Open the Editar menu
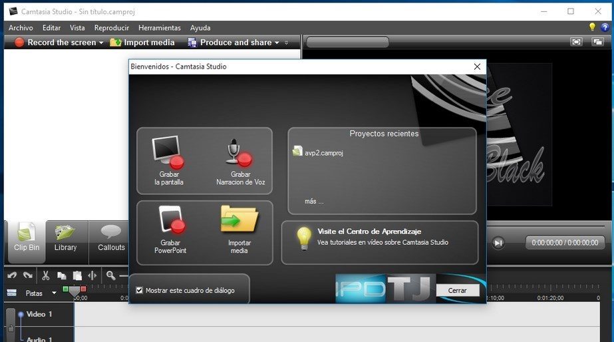The height and width of the screenshot is (342, 614). coord(51,28)
